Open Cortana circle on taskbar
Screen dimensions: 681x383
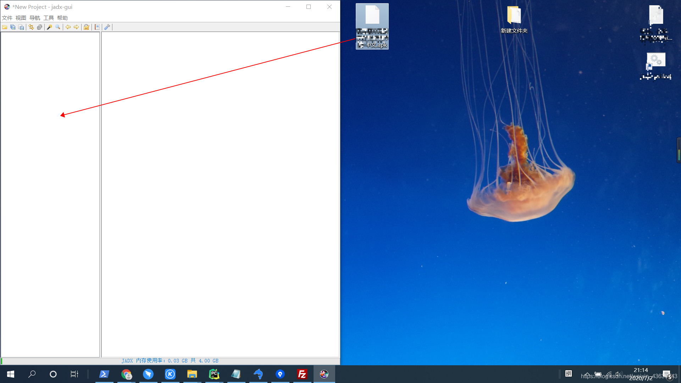[53, 374]
